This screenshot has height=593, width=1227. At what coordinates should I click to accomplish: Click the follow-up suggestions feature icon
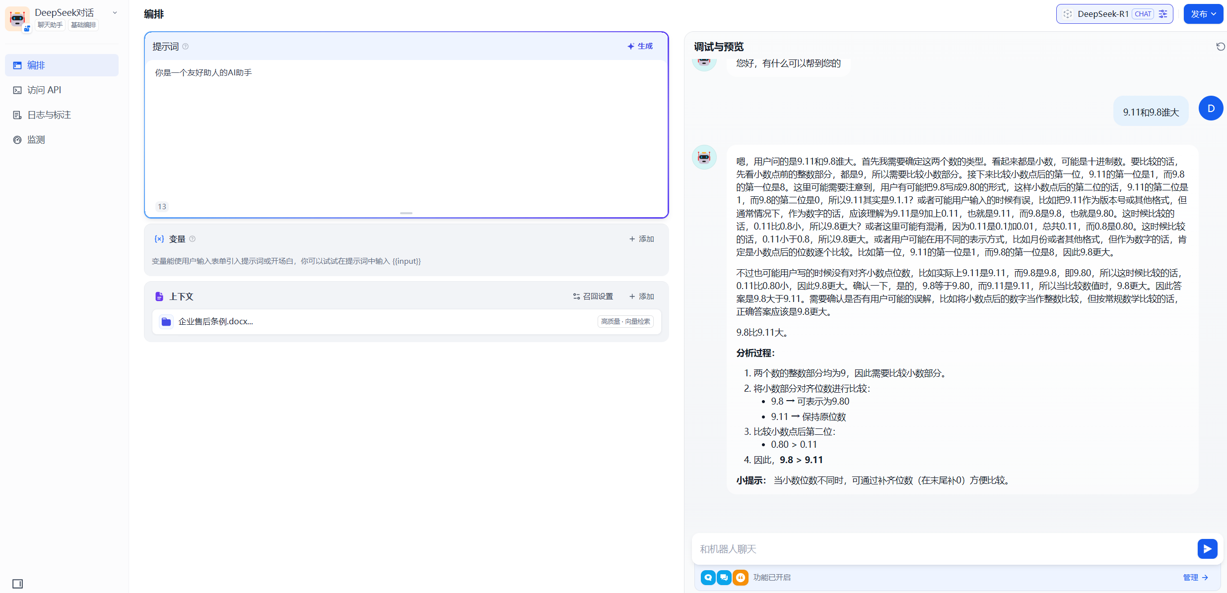(724, 577)
